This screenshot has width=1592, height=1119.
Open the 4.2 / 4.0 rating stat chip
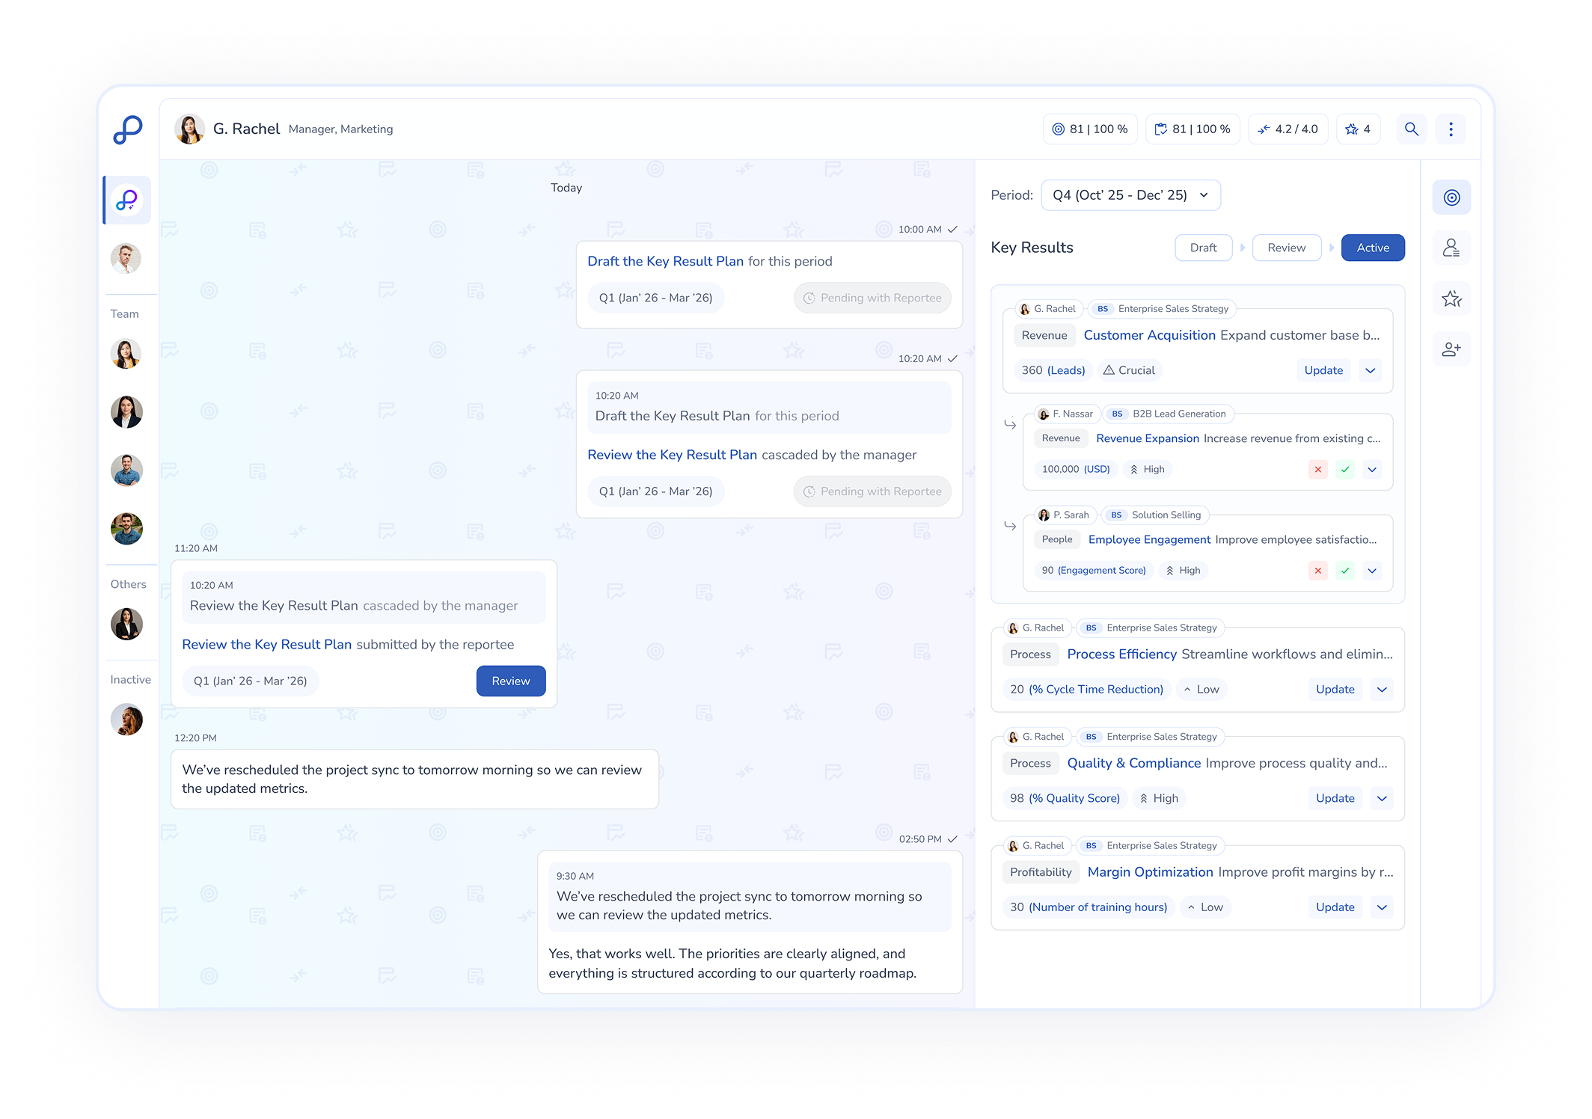point(1288,129)
